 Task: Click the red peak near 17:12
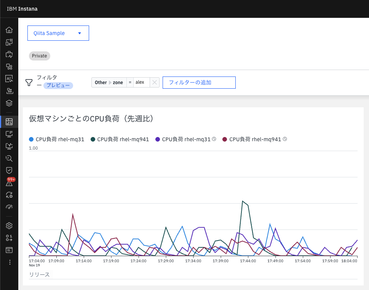tap(73, 214)
